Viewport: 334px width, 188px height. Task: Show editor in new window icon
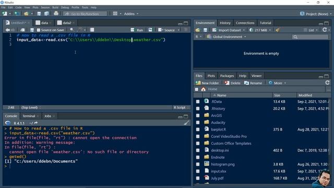22,30
